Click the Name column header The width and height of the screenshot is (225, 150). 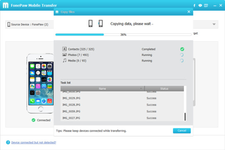[x=102, y=89]
